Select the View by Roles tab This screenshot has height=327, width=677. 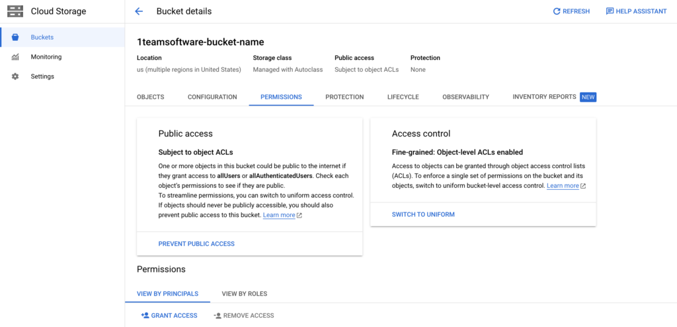pos(244,293)
